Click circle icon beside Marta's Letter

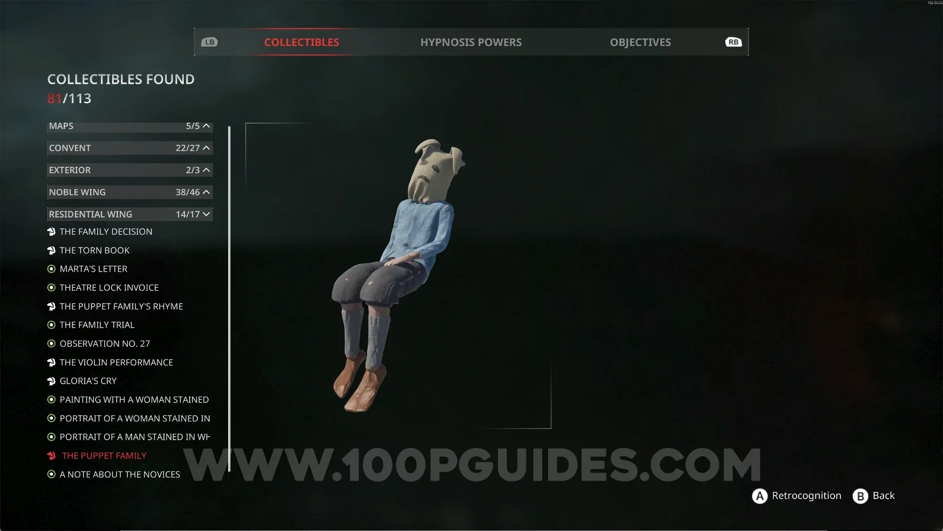pos(51,269)
